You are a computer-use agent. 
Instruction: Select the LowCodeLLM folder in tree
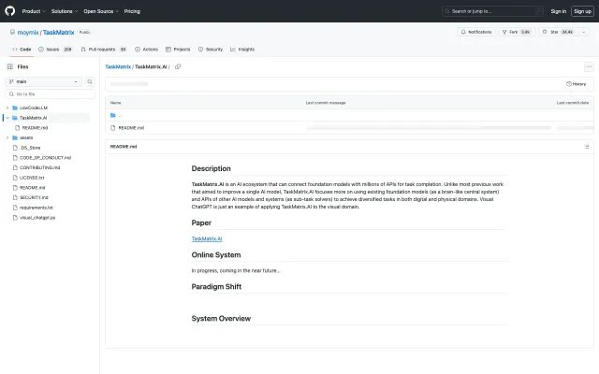34,108
